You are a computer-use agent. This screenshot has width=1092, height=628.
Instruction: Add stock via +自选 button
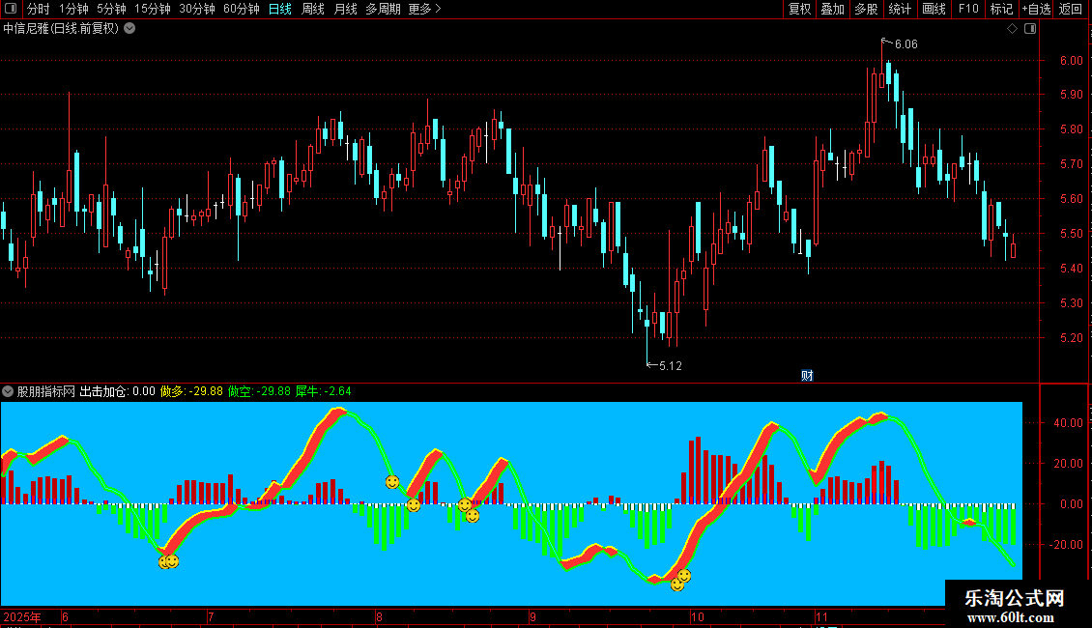click(1036, 9)
